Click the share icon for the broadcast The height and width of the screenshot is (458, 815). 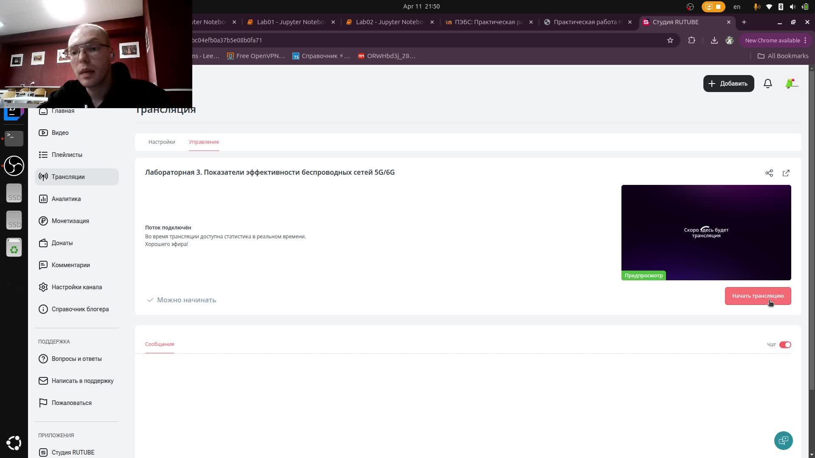(x=769, y=173)
